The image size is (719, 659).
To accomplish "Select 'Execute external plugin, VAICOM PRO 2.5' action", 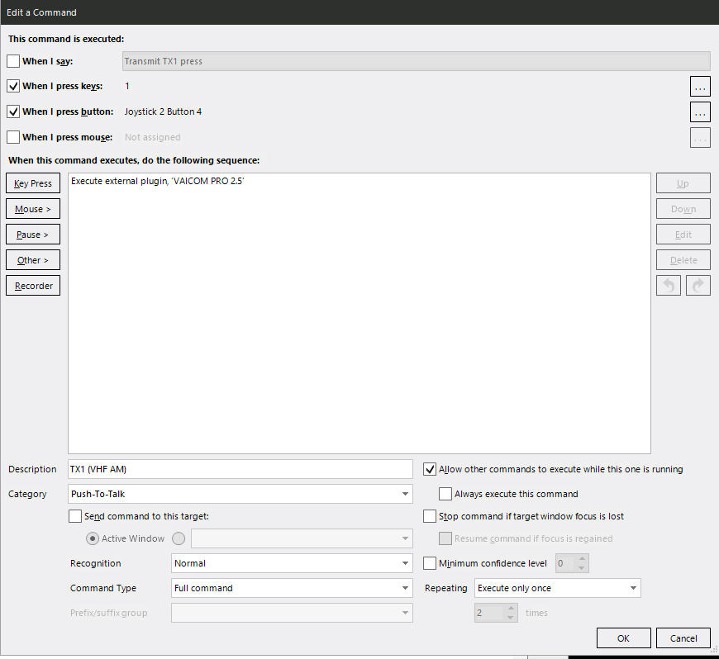I will click(x=157, y=181).
